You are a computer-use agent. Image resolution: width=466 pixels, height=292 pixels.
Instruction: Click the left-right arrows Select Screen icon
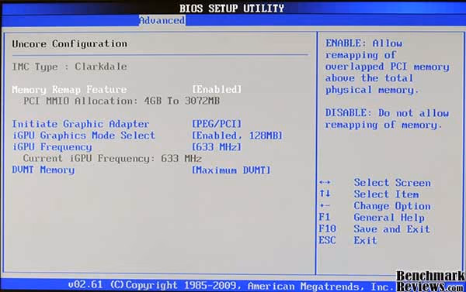tap(325, 182)
